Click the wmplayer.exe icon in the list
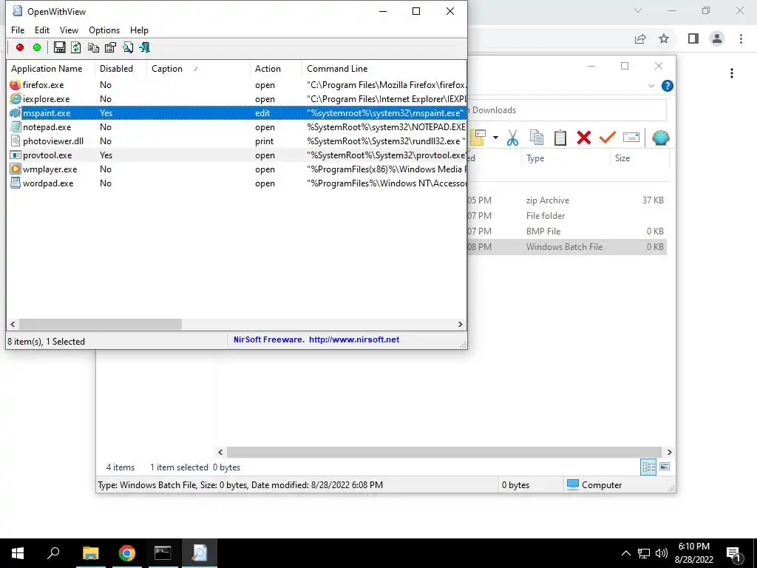Screen dimensions: 757x568 pos(16,169)
